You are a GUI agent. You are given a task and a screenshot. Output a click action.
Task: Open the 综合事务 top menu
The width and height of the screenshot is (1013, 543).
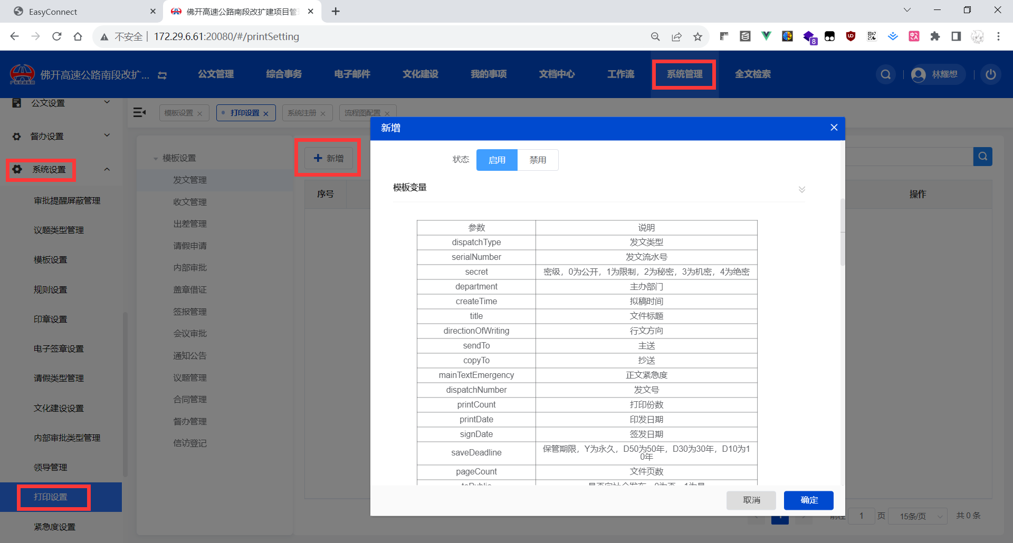tap(284, 74)
